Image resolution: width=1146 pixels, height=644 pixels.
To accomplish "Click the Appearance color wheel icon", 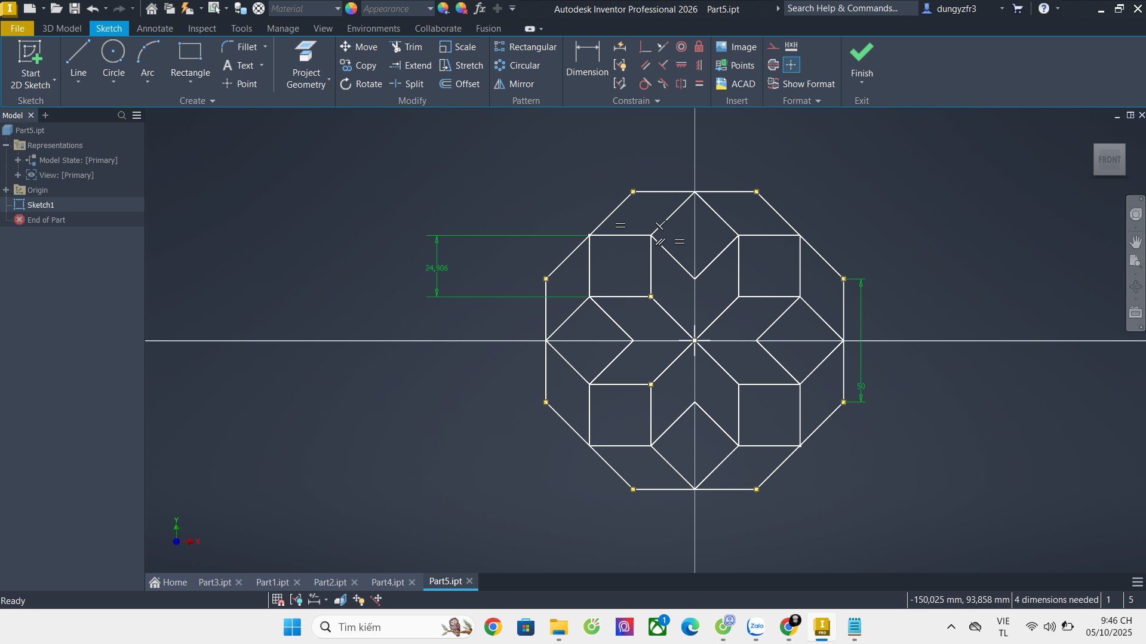I will point(351,9).
